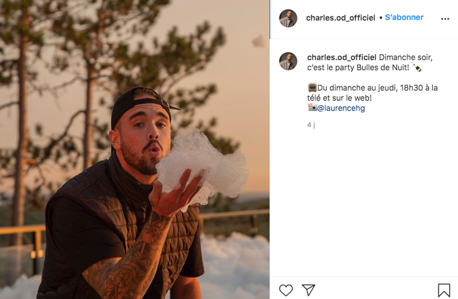Open the three-dot more options menu

(445, 19)
